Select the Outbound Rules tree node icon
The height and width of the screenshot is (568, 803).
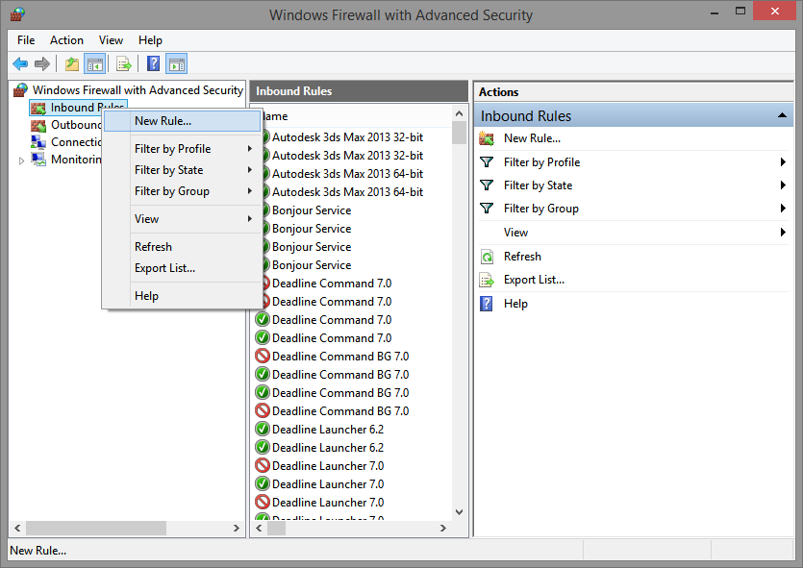[38, 125]
